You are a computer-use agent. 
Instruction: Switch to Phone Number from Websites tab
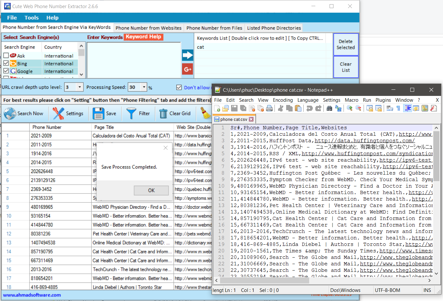pos(148,28)
